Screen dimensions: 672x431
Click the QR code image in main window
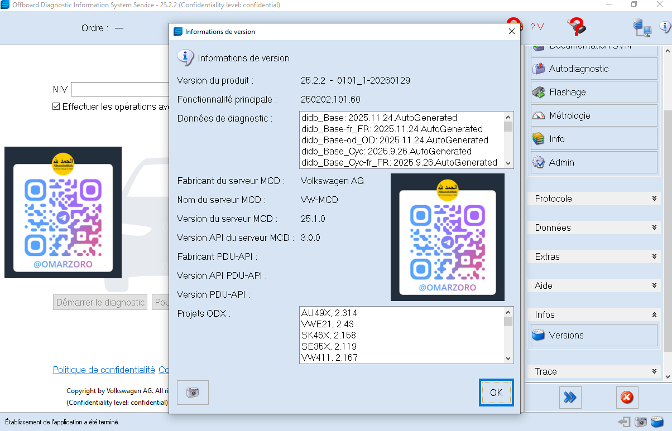[63, 212]
